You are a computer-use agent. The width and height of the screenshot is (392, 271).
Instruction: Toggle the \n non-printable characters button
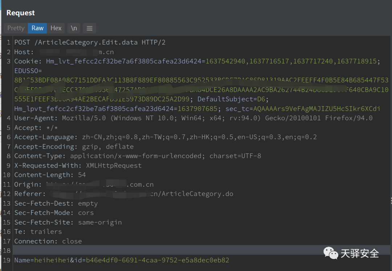tap(74, 28)
